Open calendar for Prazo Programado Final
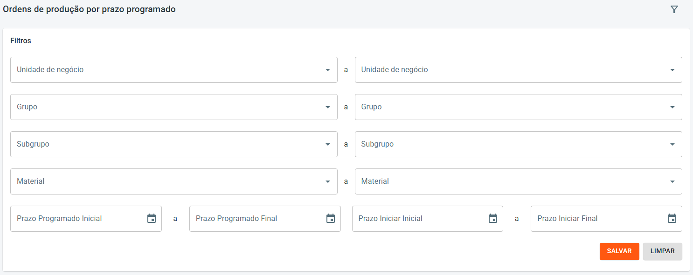693x275 pixels. [331, 219]
